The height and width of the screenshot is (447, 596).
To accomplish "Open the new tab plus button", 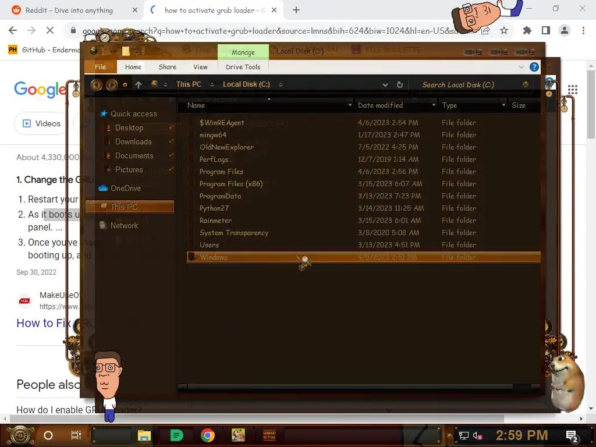I will (x=296, y=10).
